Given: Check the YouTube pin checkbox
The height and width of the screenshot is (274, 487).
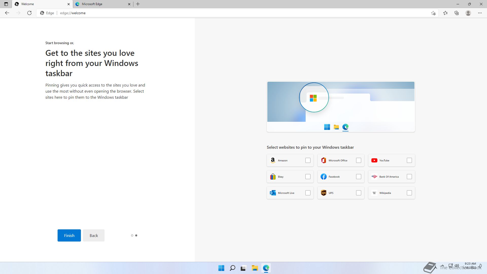Looking at the screenshot, I should coord(409,160).
